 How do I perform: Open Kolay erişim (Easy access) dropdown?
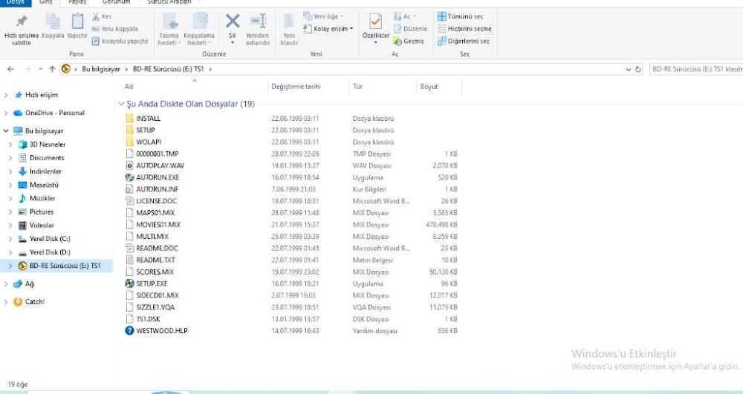329,29
